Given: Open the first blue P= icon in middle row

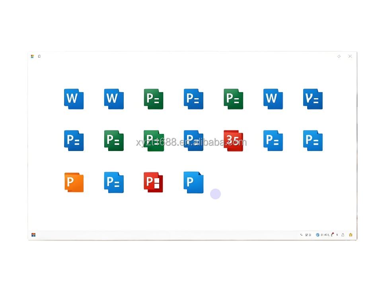Looking at the screenshot, I should tap(74, 140).
